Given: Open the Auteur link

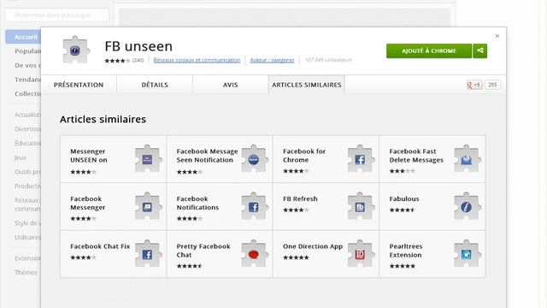Looking at the screenshot, I should [272, 60].
